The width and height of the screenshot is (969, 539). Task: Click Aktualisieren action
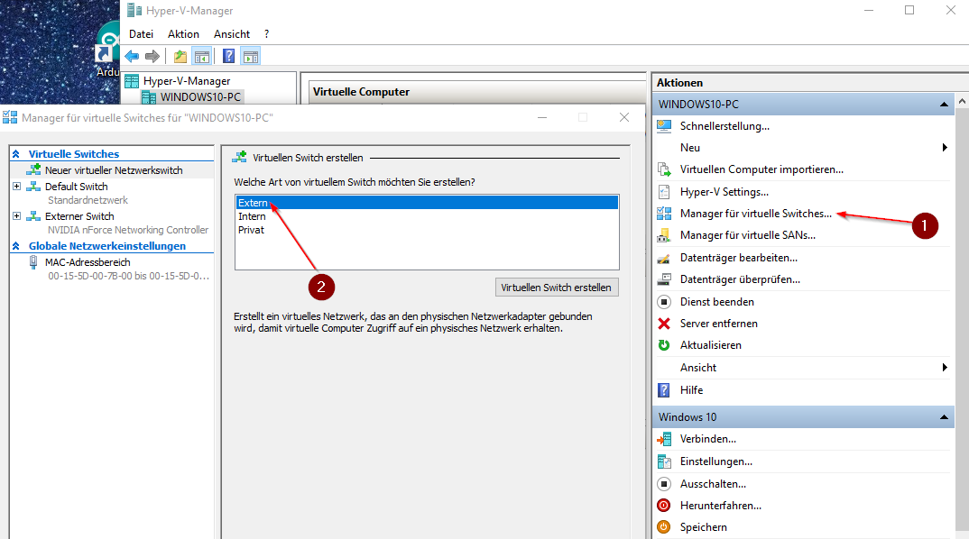coord(711,345)
